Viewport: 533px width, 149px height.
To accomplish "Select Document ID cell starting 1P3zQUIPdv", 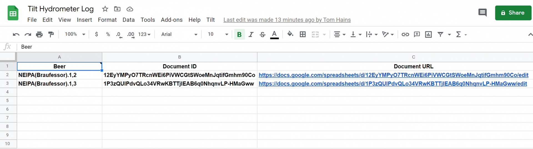I will [x=180, y=84].
